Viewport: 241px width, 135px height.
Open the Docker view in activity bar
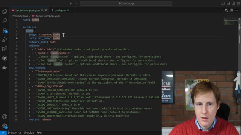tap(5, 67)
